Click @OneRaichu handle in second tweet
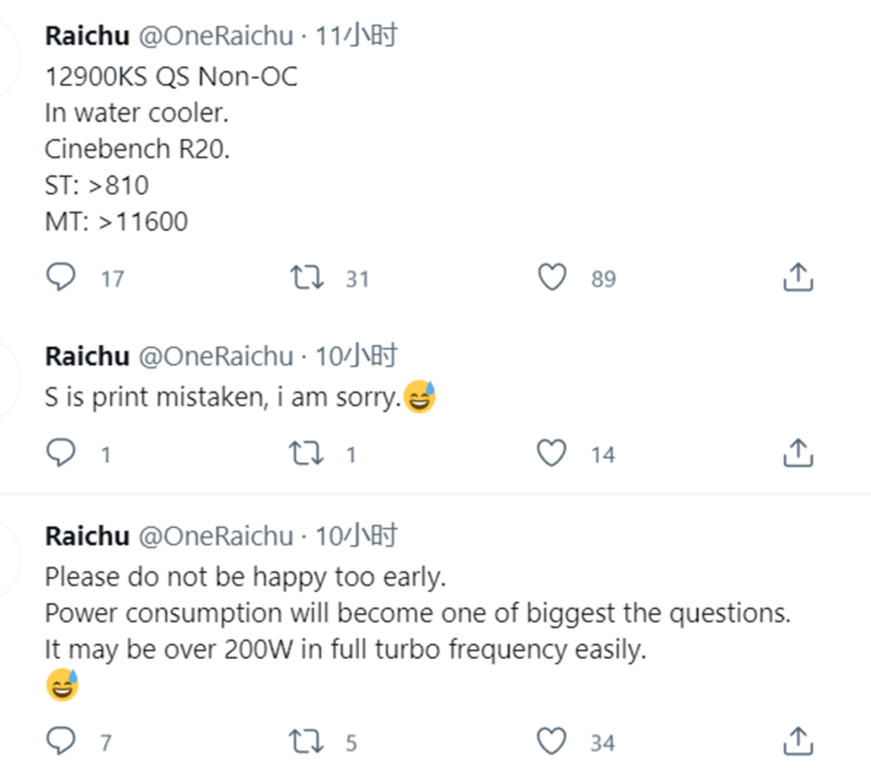This screenshot has width=871, height=773. pyautogui.click(x=216, y=356)
